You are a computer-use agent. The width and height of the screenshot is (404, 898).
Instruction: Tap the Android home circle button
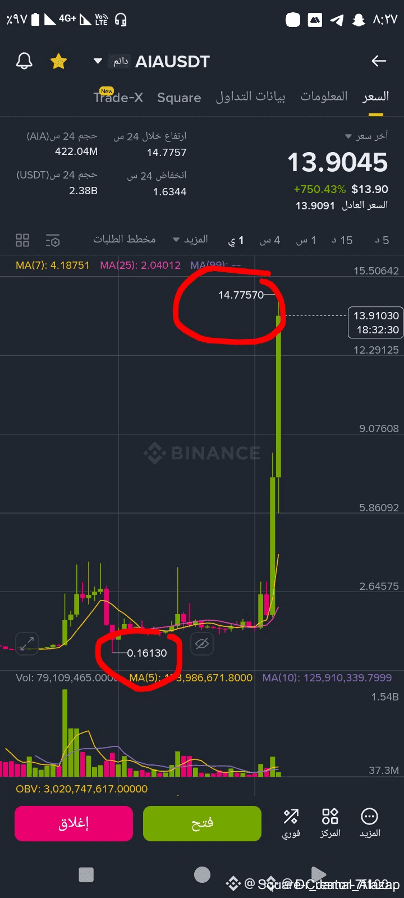(x=202, y=874)
